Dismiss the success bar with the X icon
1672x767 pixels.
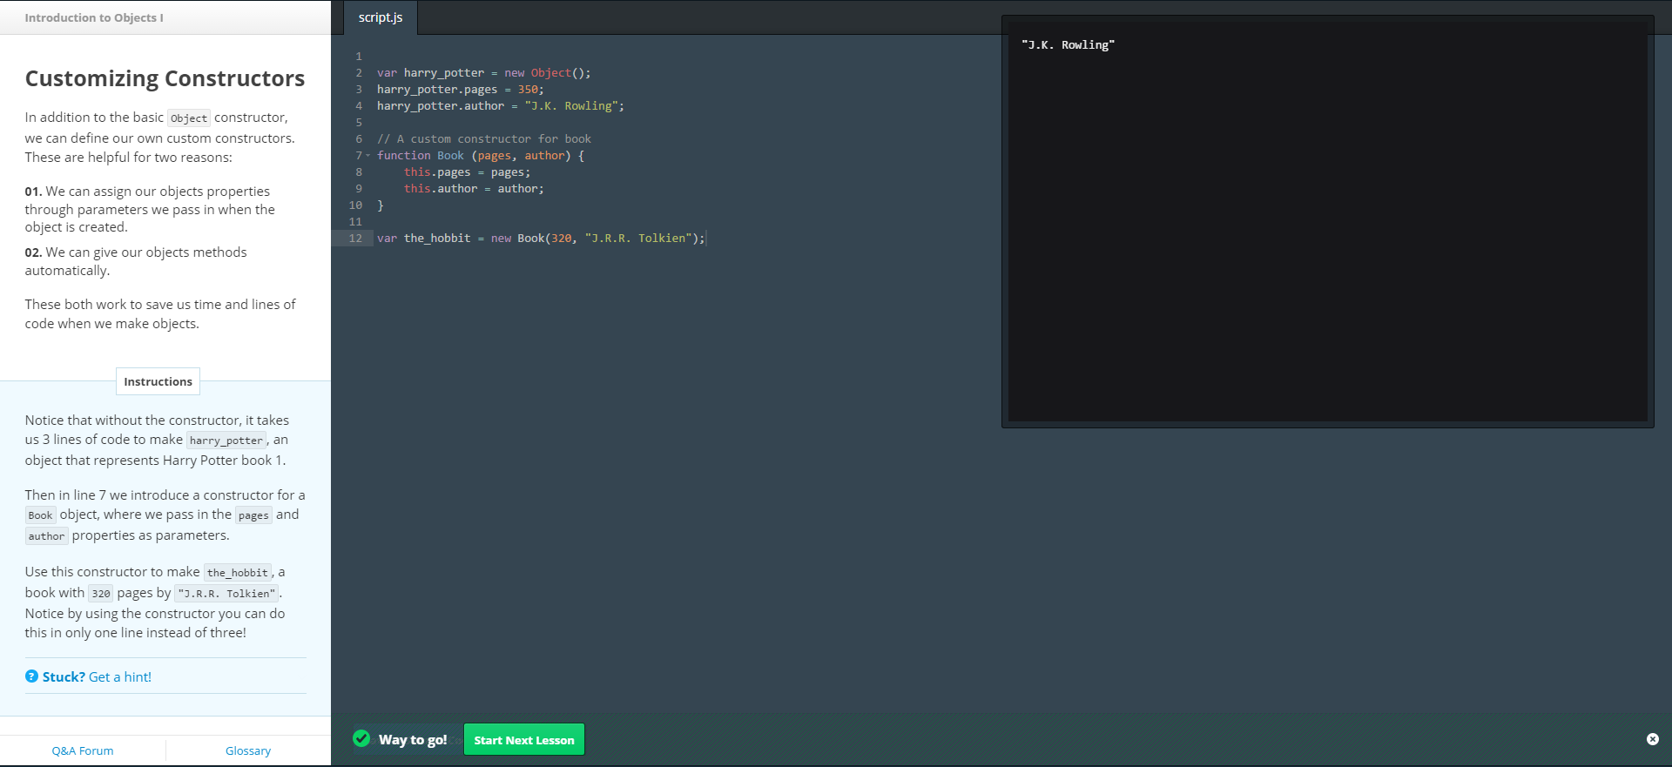1652,739
